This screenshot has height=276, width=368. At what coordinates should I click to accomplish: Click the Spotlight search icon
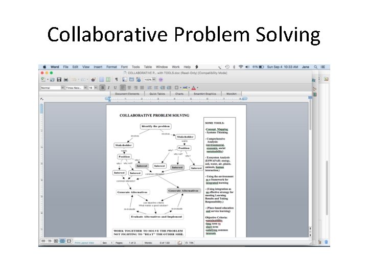click(x=316, y=67)
